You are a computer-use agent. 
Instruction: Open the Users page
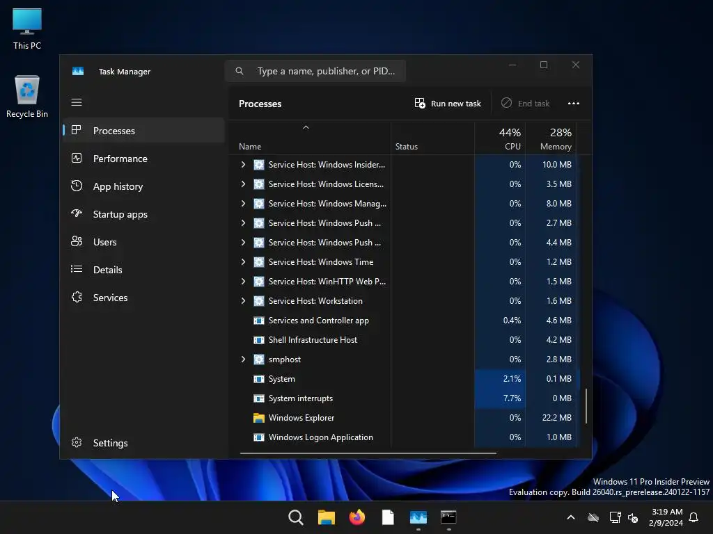tap(143, 242)
